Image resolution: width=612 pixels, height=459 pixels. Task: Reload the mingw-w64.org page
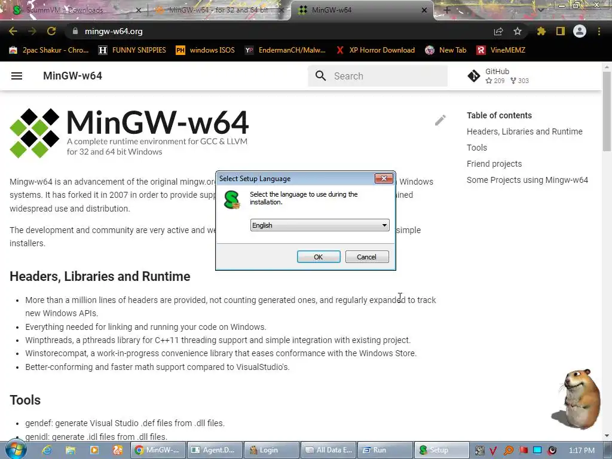coord(51,31)
